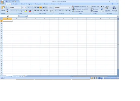Cut selection with the scissors icon

pyautogui.click(x=7, y=7)
